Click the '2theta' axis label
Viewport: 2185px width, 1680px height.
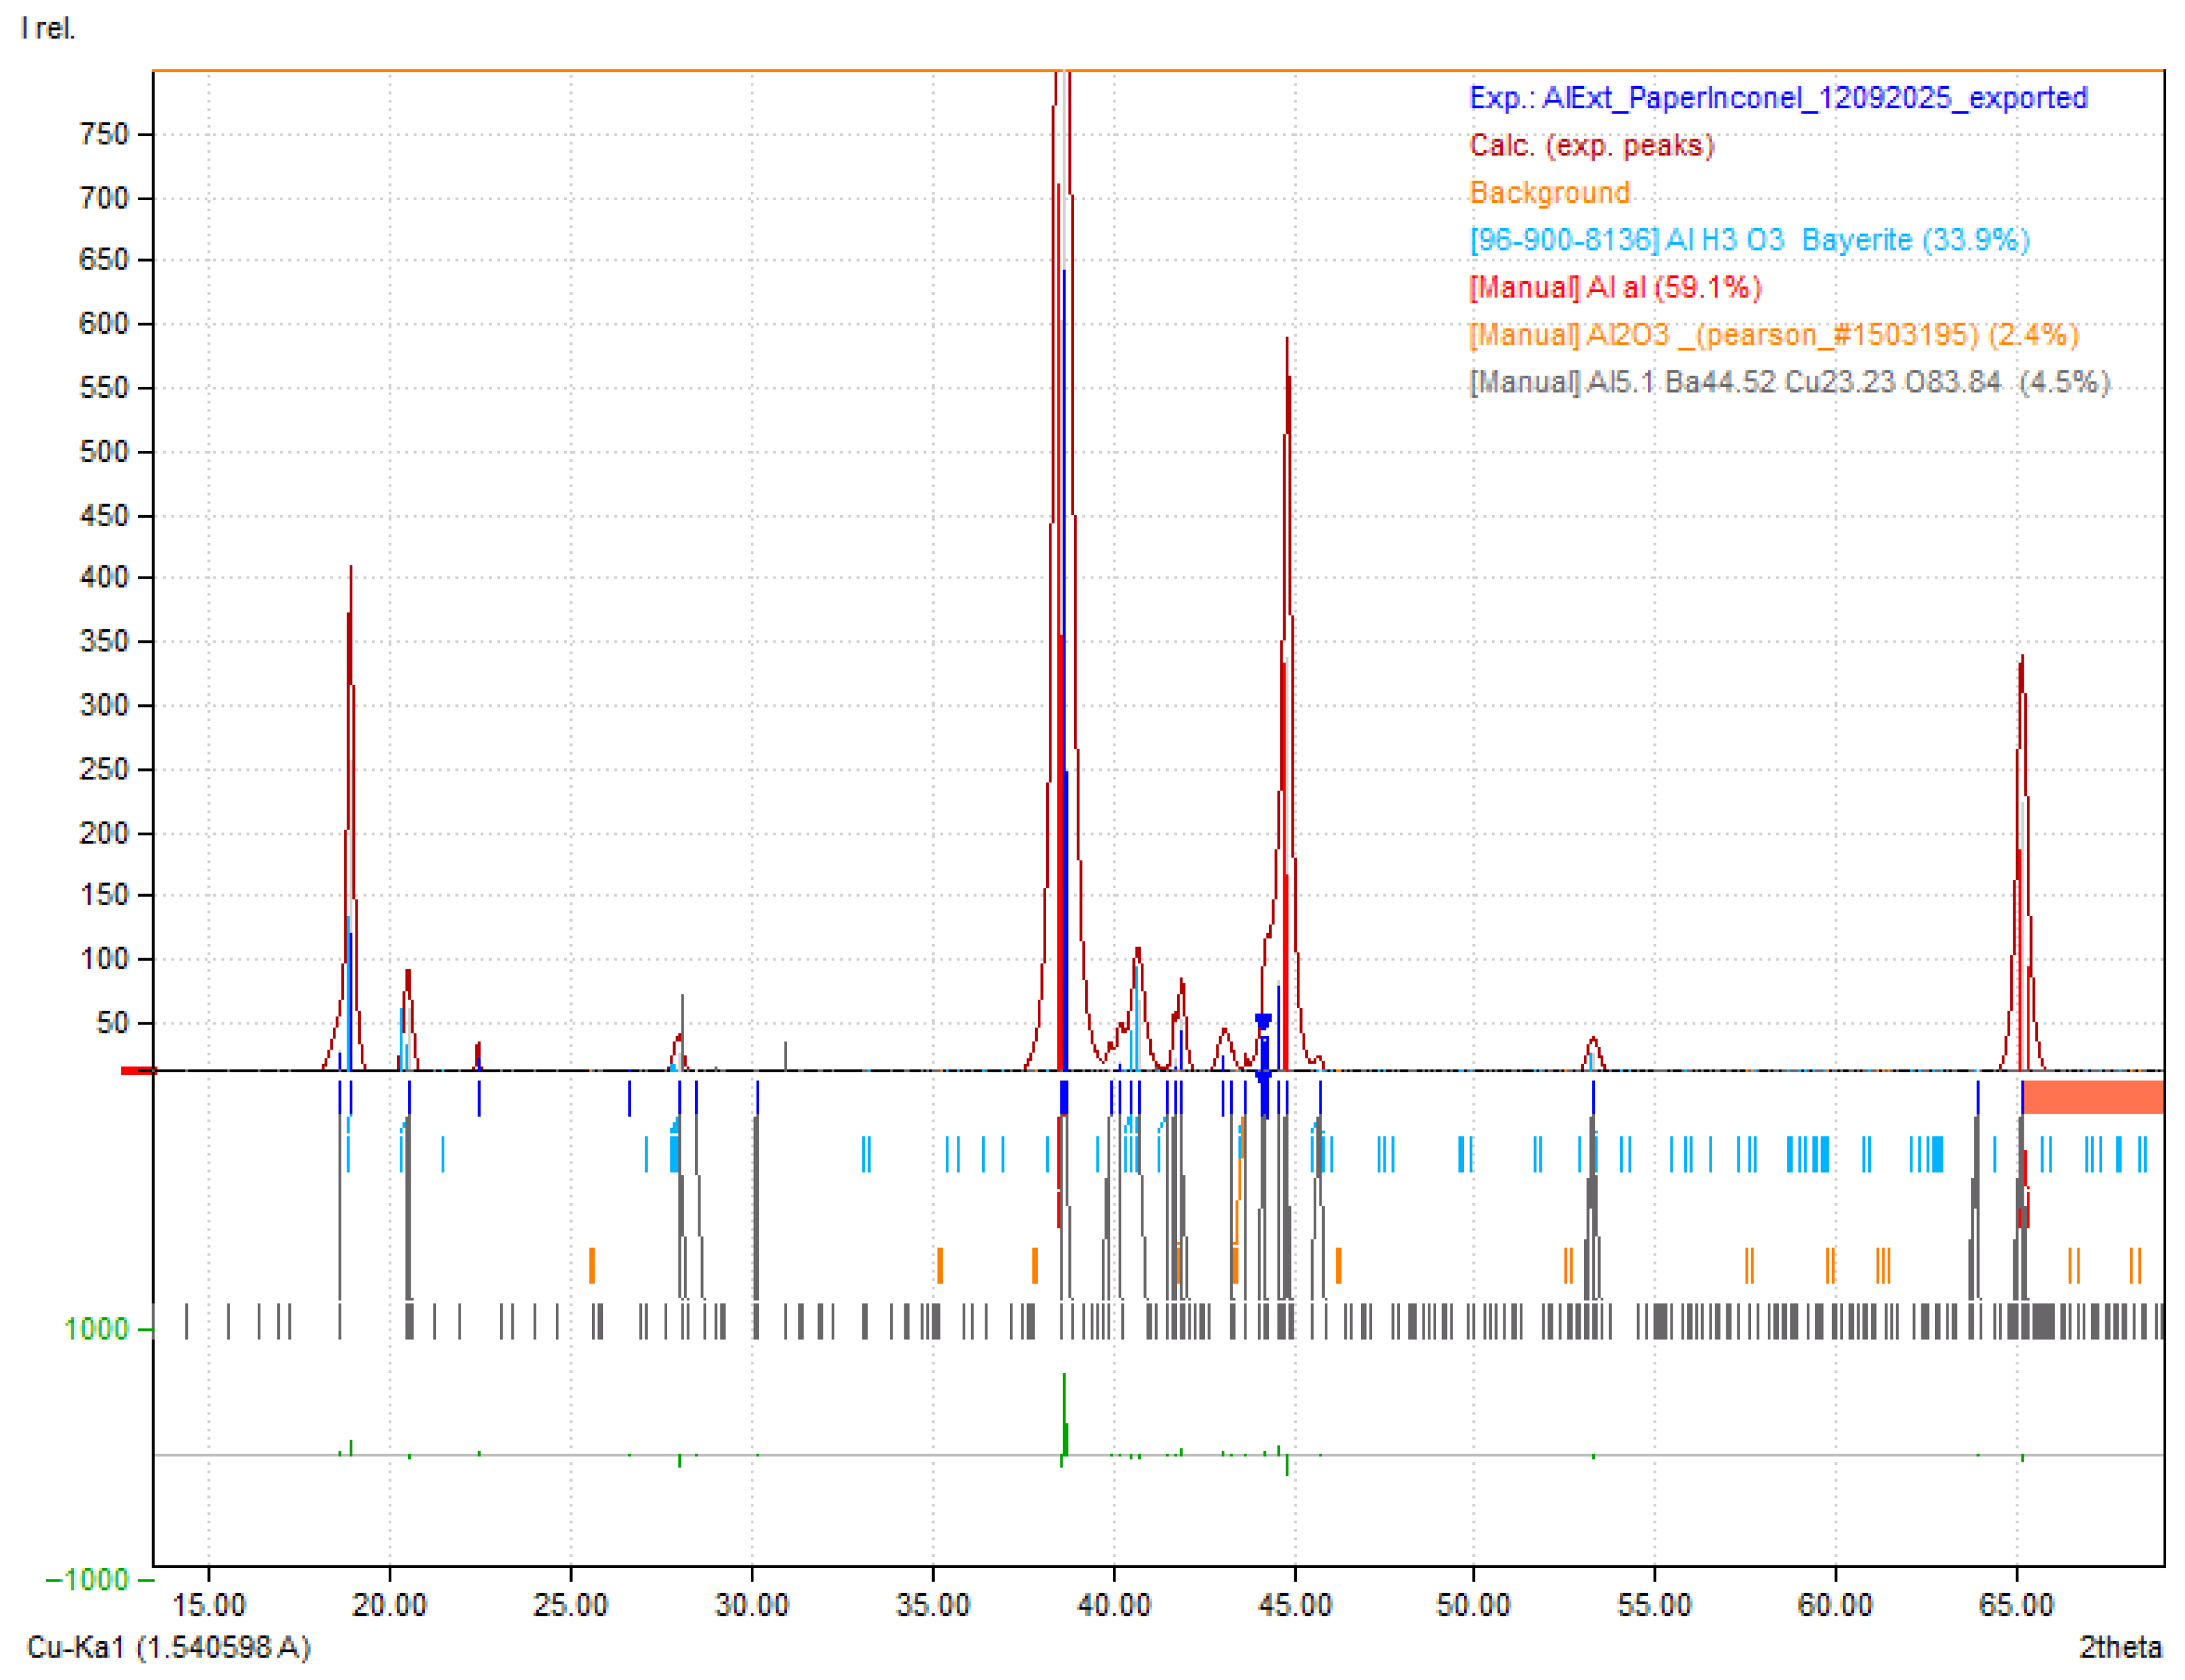click(x=2120, y=1646)
